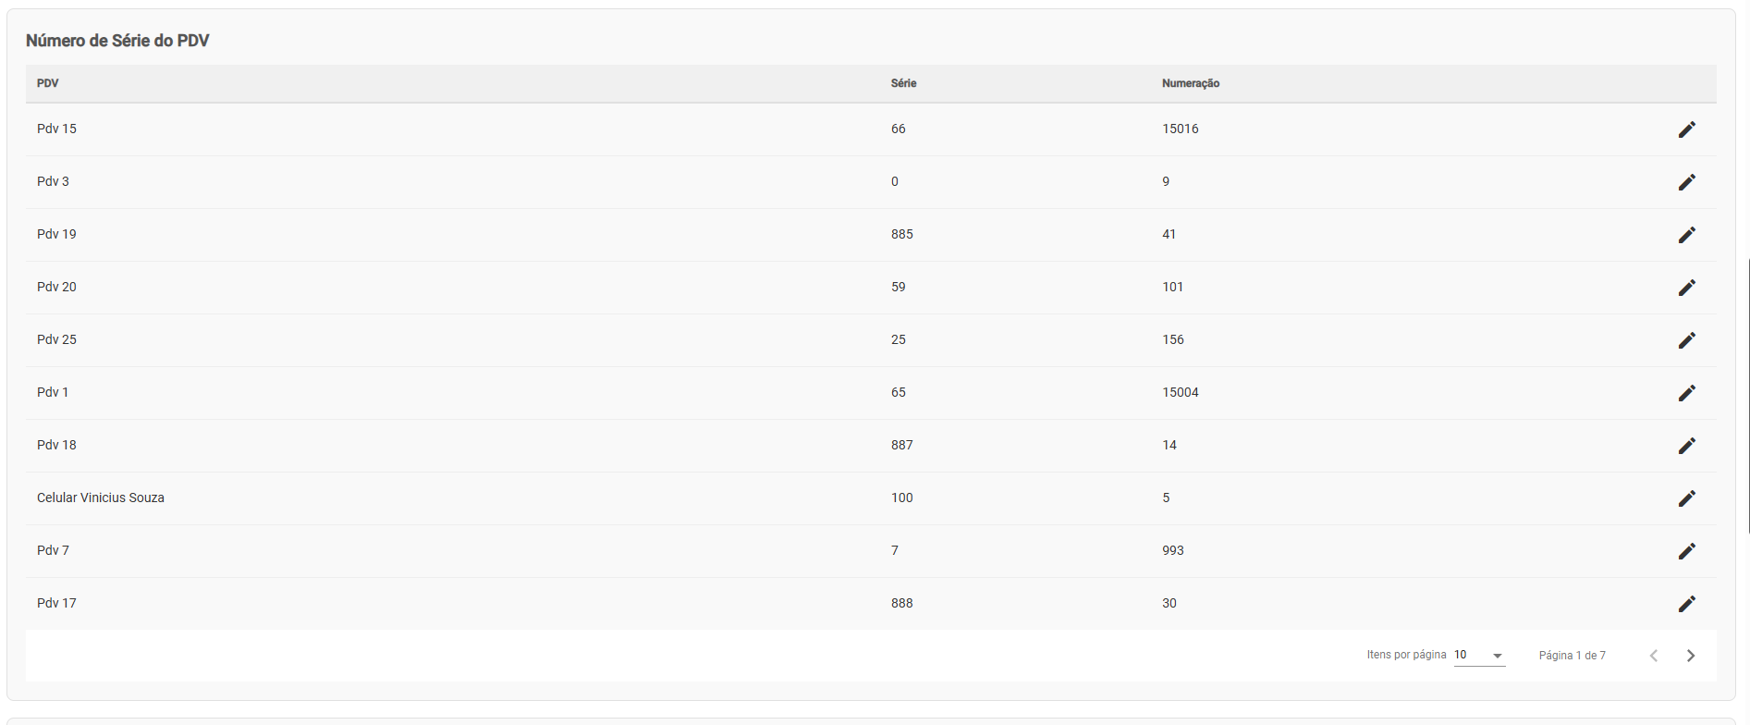This screenshot has height=725, width=1750.
Task: Open edit for Pdv 7
Action: 1687,551
